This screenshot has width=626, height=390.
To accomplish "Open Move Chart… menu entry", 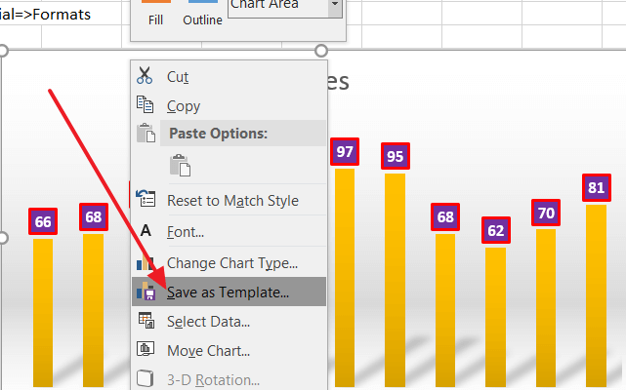I will click(229, 351).
